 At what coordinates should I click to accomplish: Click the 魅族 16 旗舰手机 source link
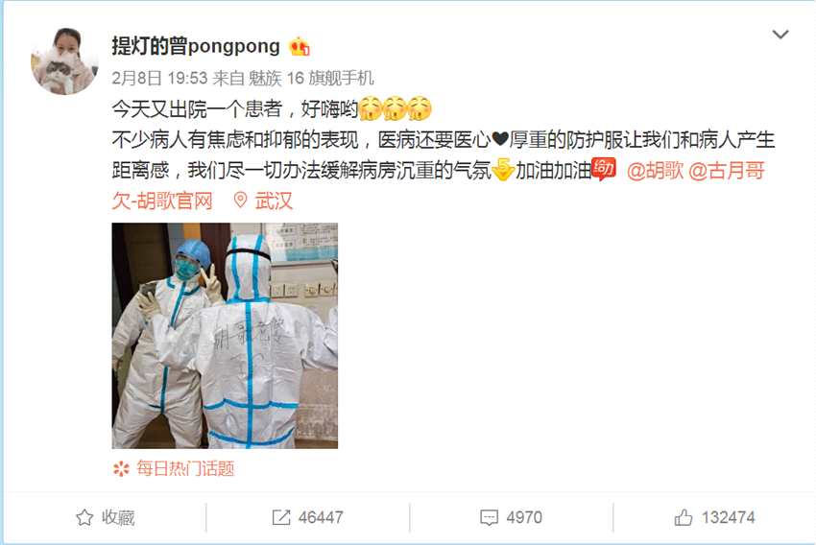tap(311, 78)
